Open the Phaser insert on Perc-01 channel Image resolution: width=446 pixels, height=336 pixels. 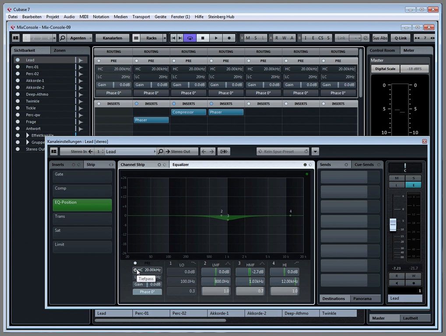click(151, 120)
